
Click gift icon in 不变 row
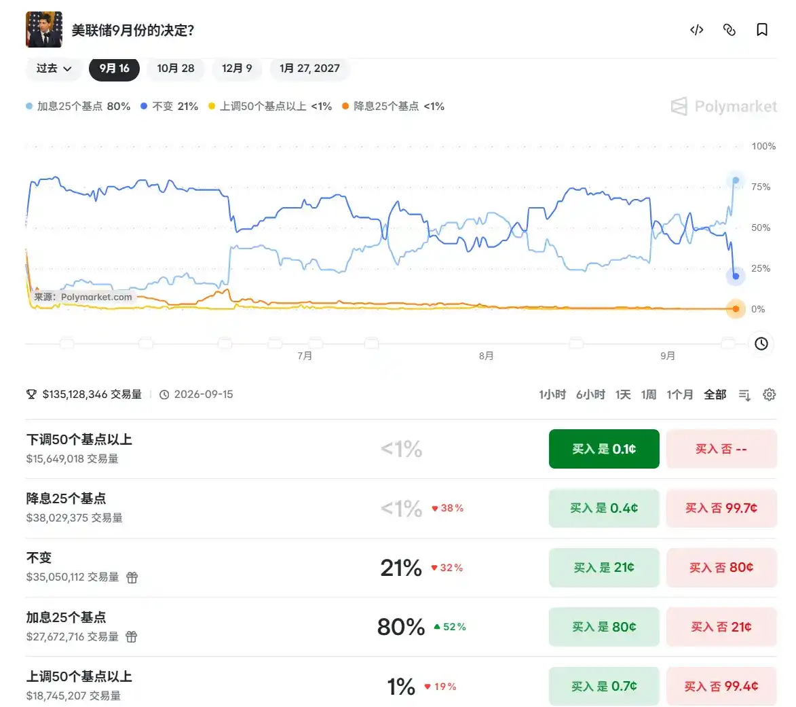(132, 577)
